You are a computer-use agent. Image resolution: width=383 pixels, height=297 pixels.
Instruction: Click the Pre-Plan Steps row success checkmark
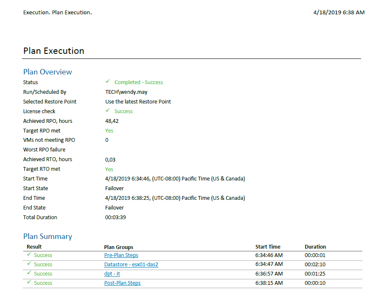pyautogui.click(x=29, y=254)
